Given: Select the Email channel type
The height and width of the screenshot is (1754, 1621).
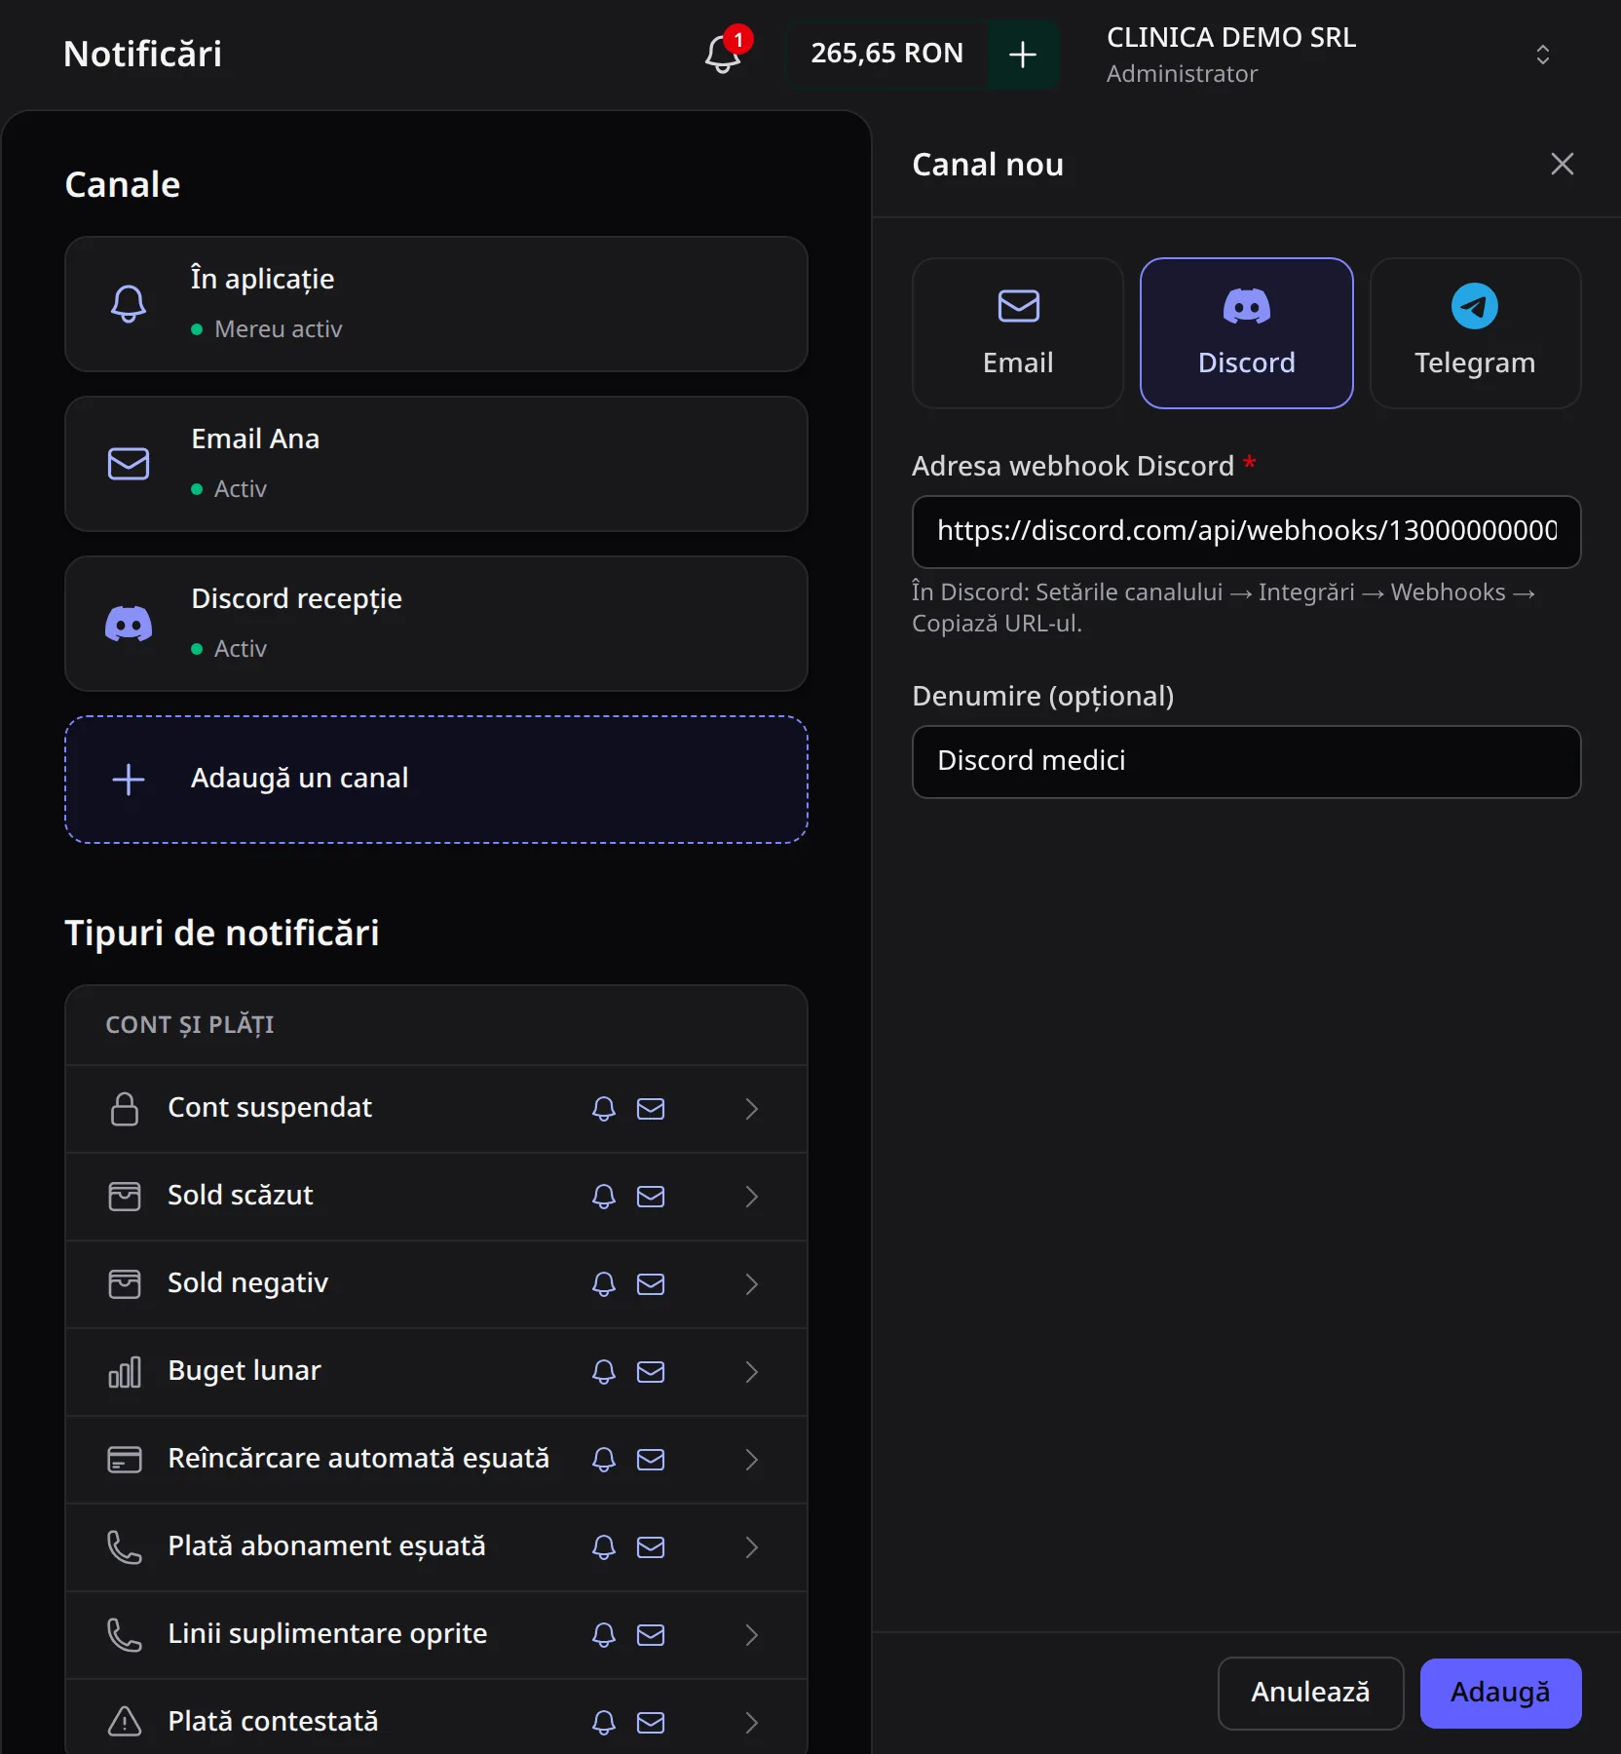Looking at the screenshot, I should pyautogui.click(x=1018, y=333).
